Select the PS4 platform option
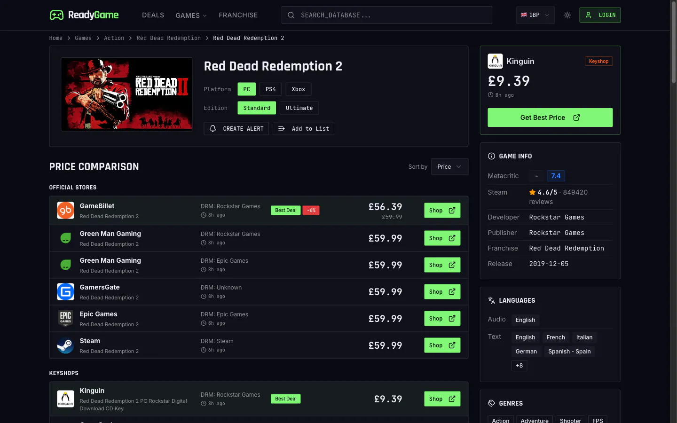Screen dimensions: 677x423 click(x=271, y=89)
